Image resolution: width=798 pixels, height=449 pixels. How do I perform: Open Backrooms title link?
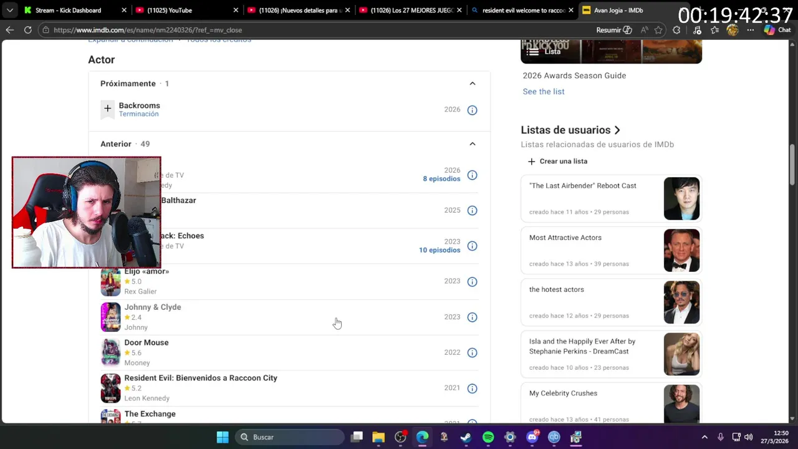(x=140, y=105)
